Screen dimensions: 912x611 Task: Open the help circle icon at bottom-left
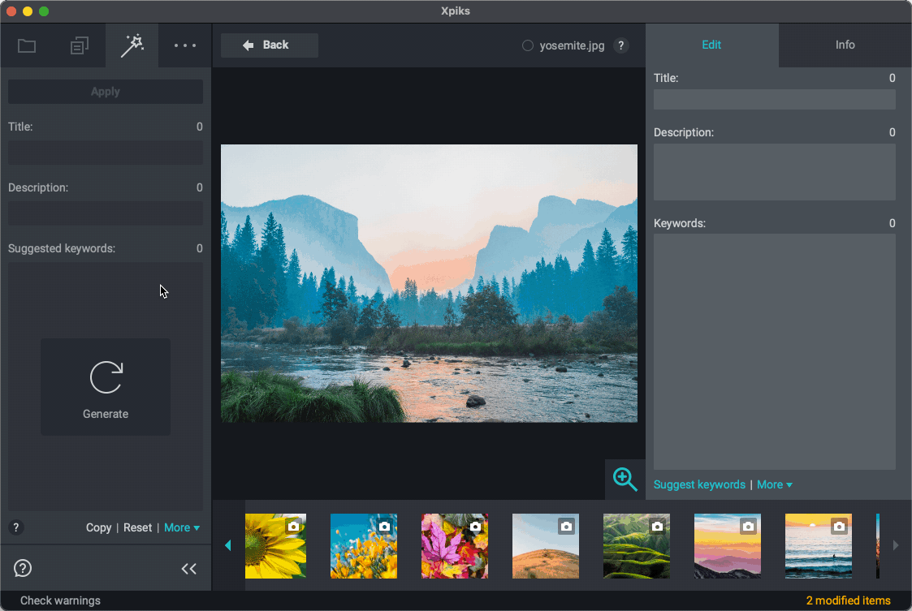(23, 569)
